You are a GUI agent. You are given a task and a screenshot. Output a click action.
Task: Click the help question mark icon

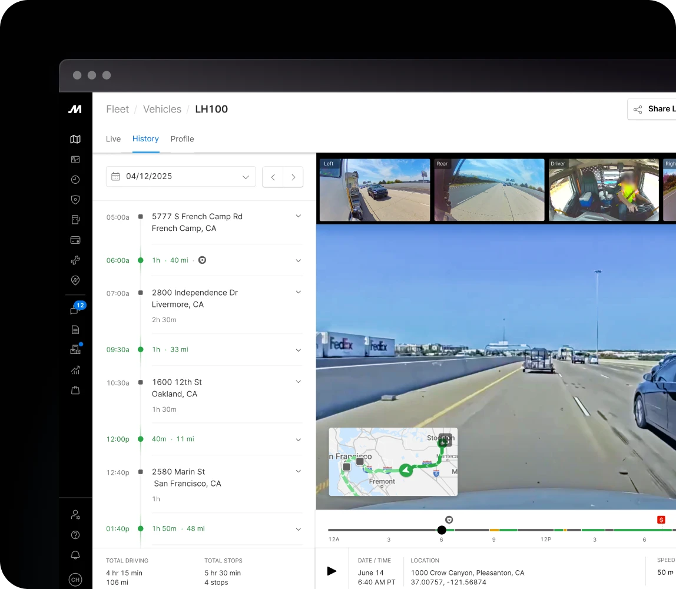(x=75, y=535)
